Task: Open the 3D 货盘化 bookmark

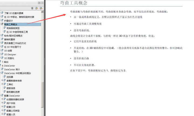Action: [x=9, y=58]
